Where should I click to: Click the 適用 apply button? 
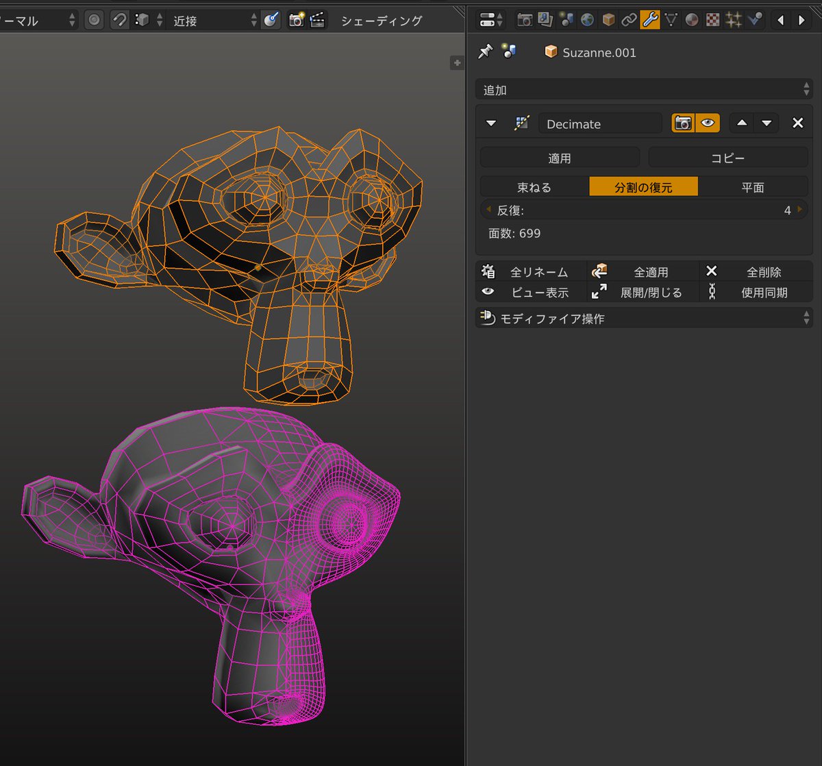point(560,158)
